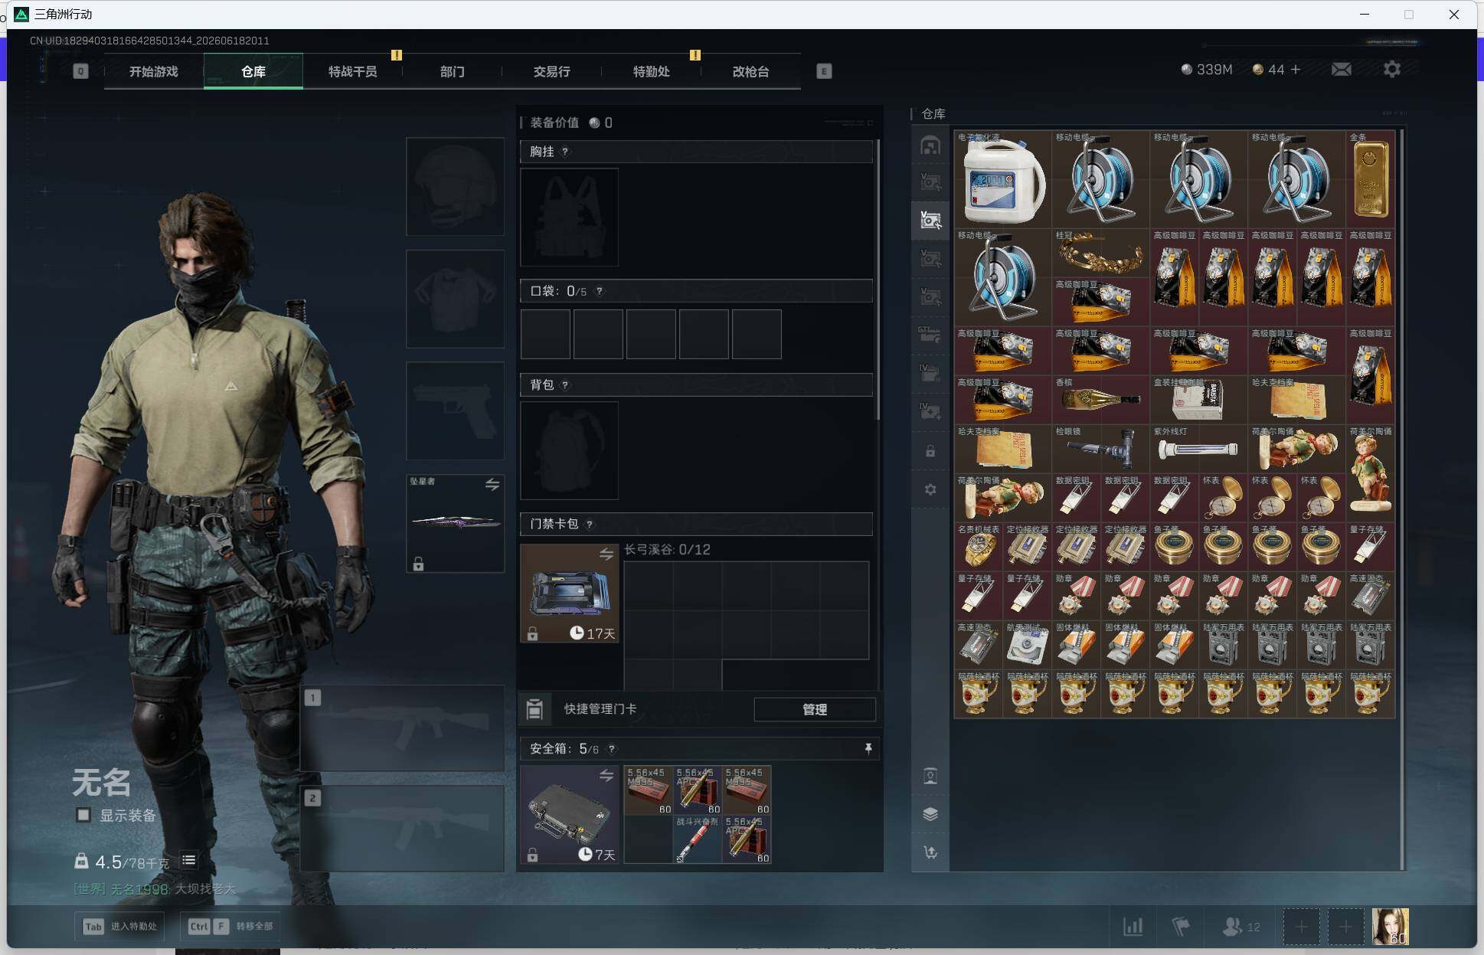
Task: Select the 名贵机械表 watch item
Action: point(979,547)
